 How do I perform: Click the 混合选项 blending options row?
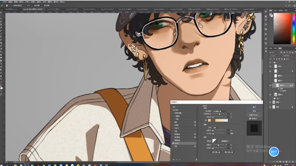(x=184, y=110)
